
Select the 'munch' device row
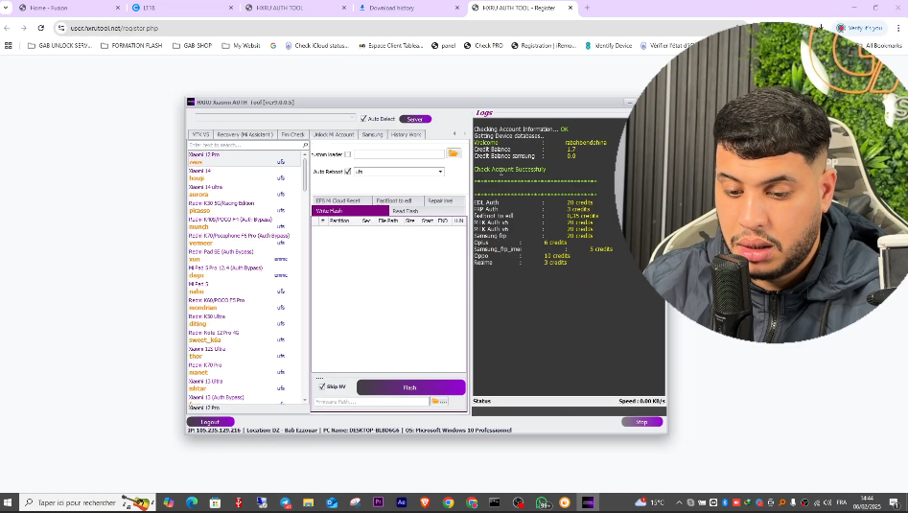pyautogui.click(x=244, y=222)
